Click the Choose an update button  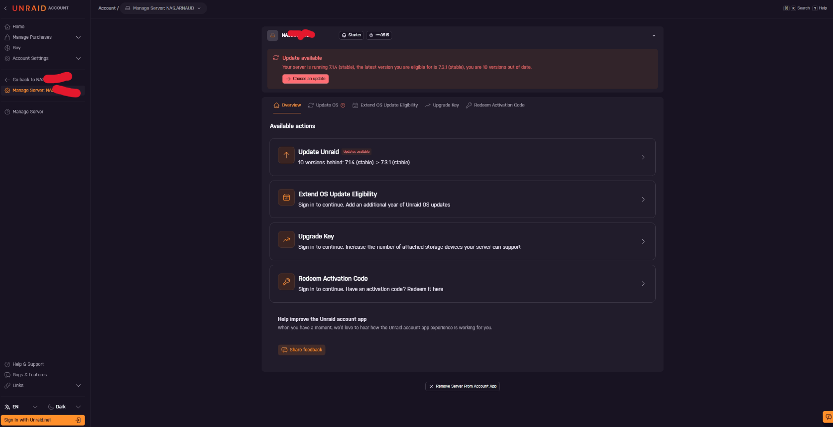pyautogui.click(x=305, y=79)
